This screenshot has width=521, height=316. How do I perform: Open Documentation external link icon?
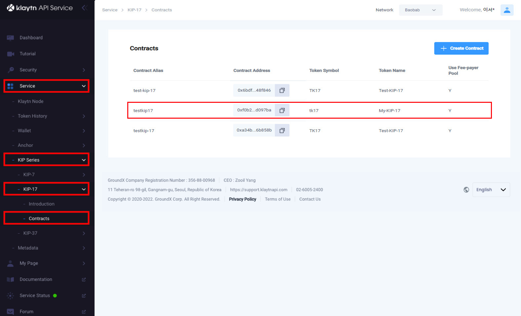[x=84, y=279]
